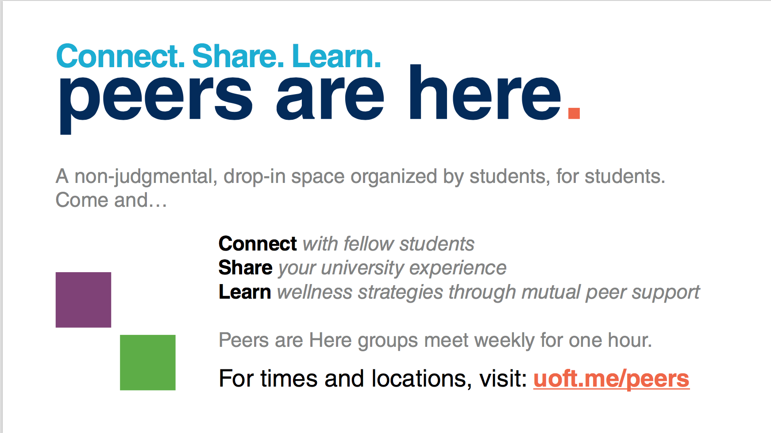The height and width of the screenshot is (433, 771).
Task: Click "Learn." in the light blue tagline
Action: click(336, 57)
